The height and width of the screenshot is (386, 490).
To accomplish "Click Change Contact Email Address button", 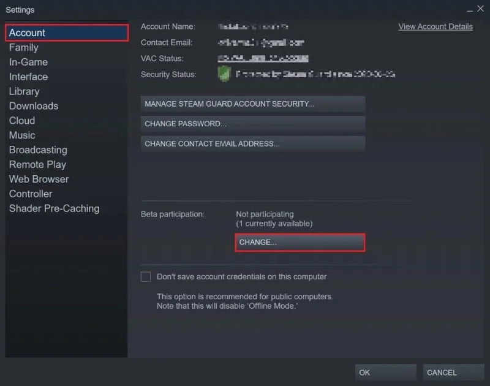I will pos(253,144).
